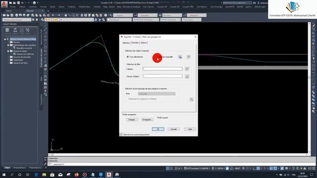Click into the Classes d'objets input field

pos(162,76)
